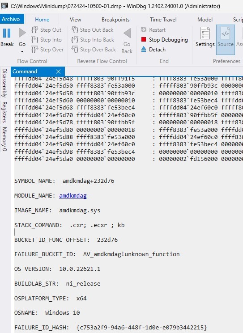Click the FAILURE_ID_HASH GUID value
The width and height of the screenshot is (243, 333).
click(x=141, y=328)
